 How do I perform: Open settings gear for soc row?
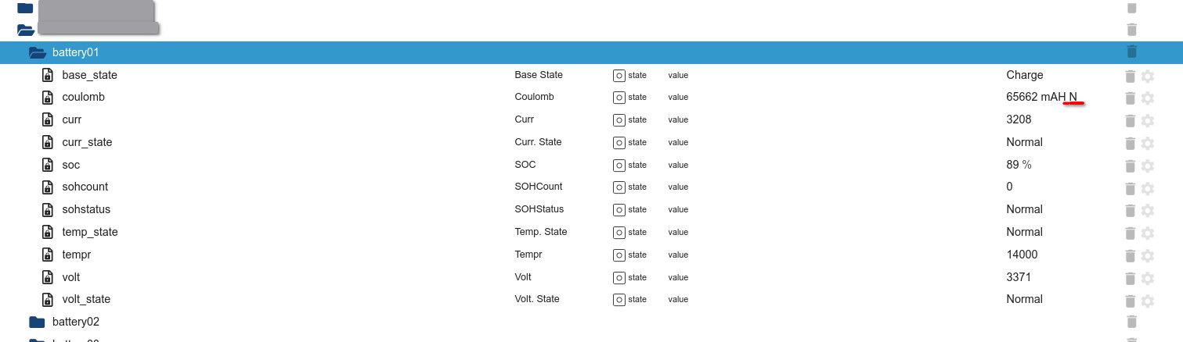click(1148, 166)
